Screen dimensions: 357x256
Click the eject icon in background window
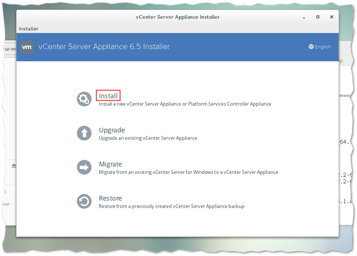pyautogui.click(x=14, y=166)
